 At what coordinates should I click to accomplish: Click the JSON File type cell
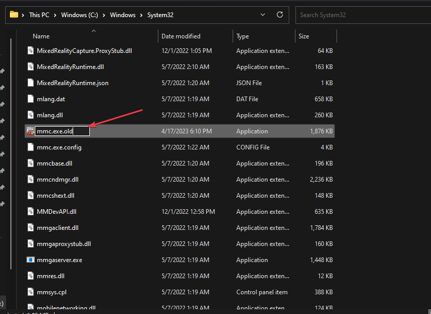point(249,83)
